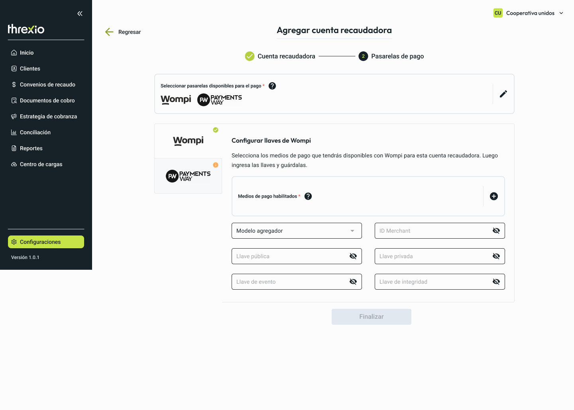
Task: Toggle visibility of Llave privada field
Action: (x=496, y=256)
